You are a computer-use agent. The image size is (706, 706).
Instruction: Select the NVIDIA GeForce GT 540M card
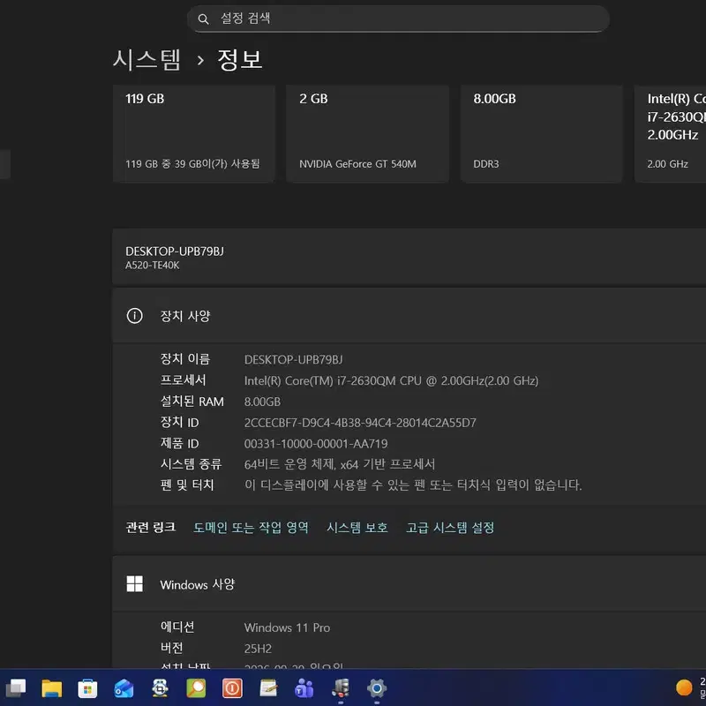tap(367, 133)
